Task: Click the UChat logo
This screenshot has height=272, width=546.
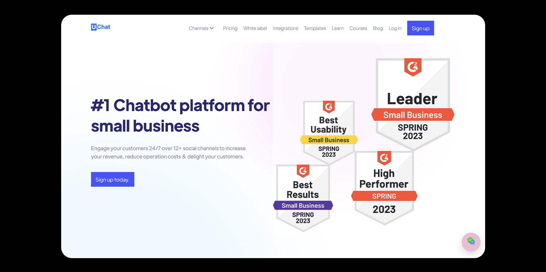Action: 100,27
